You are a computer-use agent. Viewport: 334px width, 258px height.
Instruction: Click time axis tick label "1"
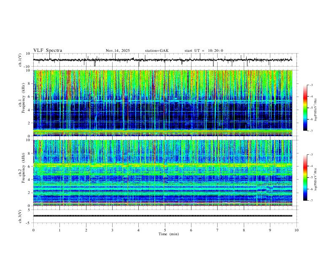tap(59, 230)
